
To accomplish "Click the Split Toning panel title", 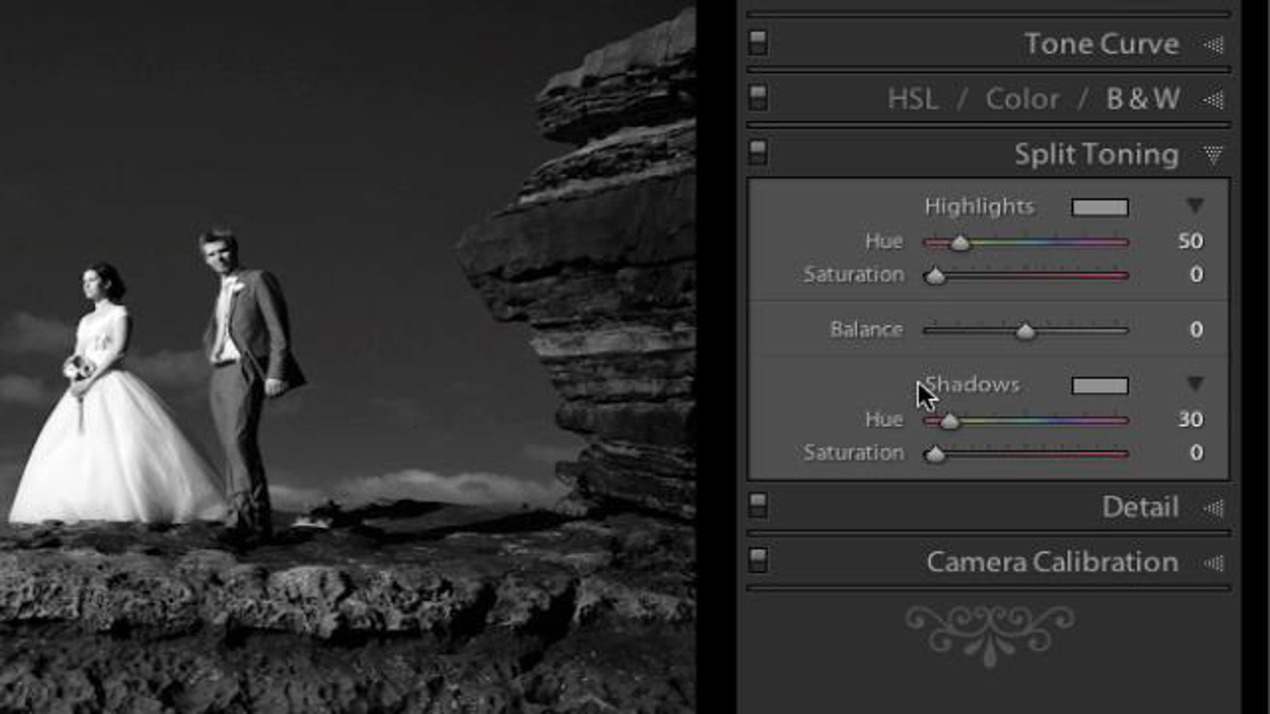I will (1096, 154).
